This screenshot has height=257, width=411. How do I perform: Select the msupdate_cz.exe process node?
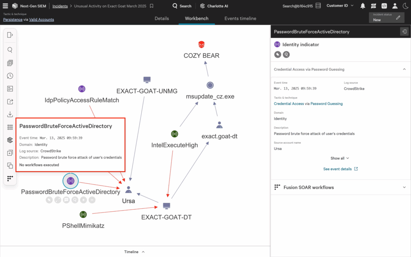point(210,85)
